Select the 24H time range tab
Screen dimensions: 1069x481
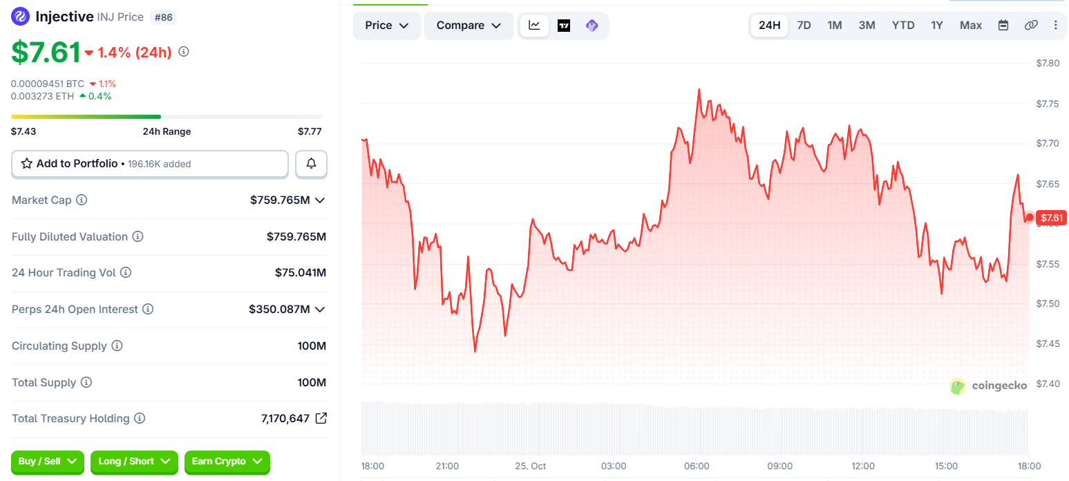point(769,25)
